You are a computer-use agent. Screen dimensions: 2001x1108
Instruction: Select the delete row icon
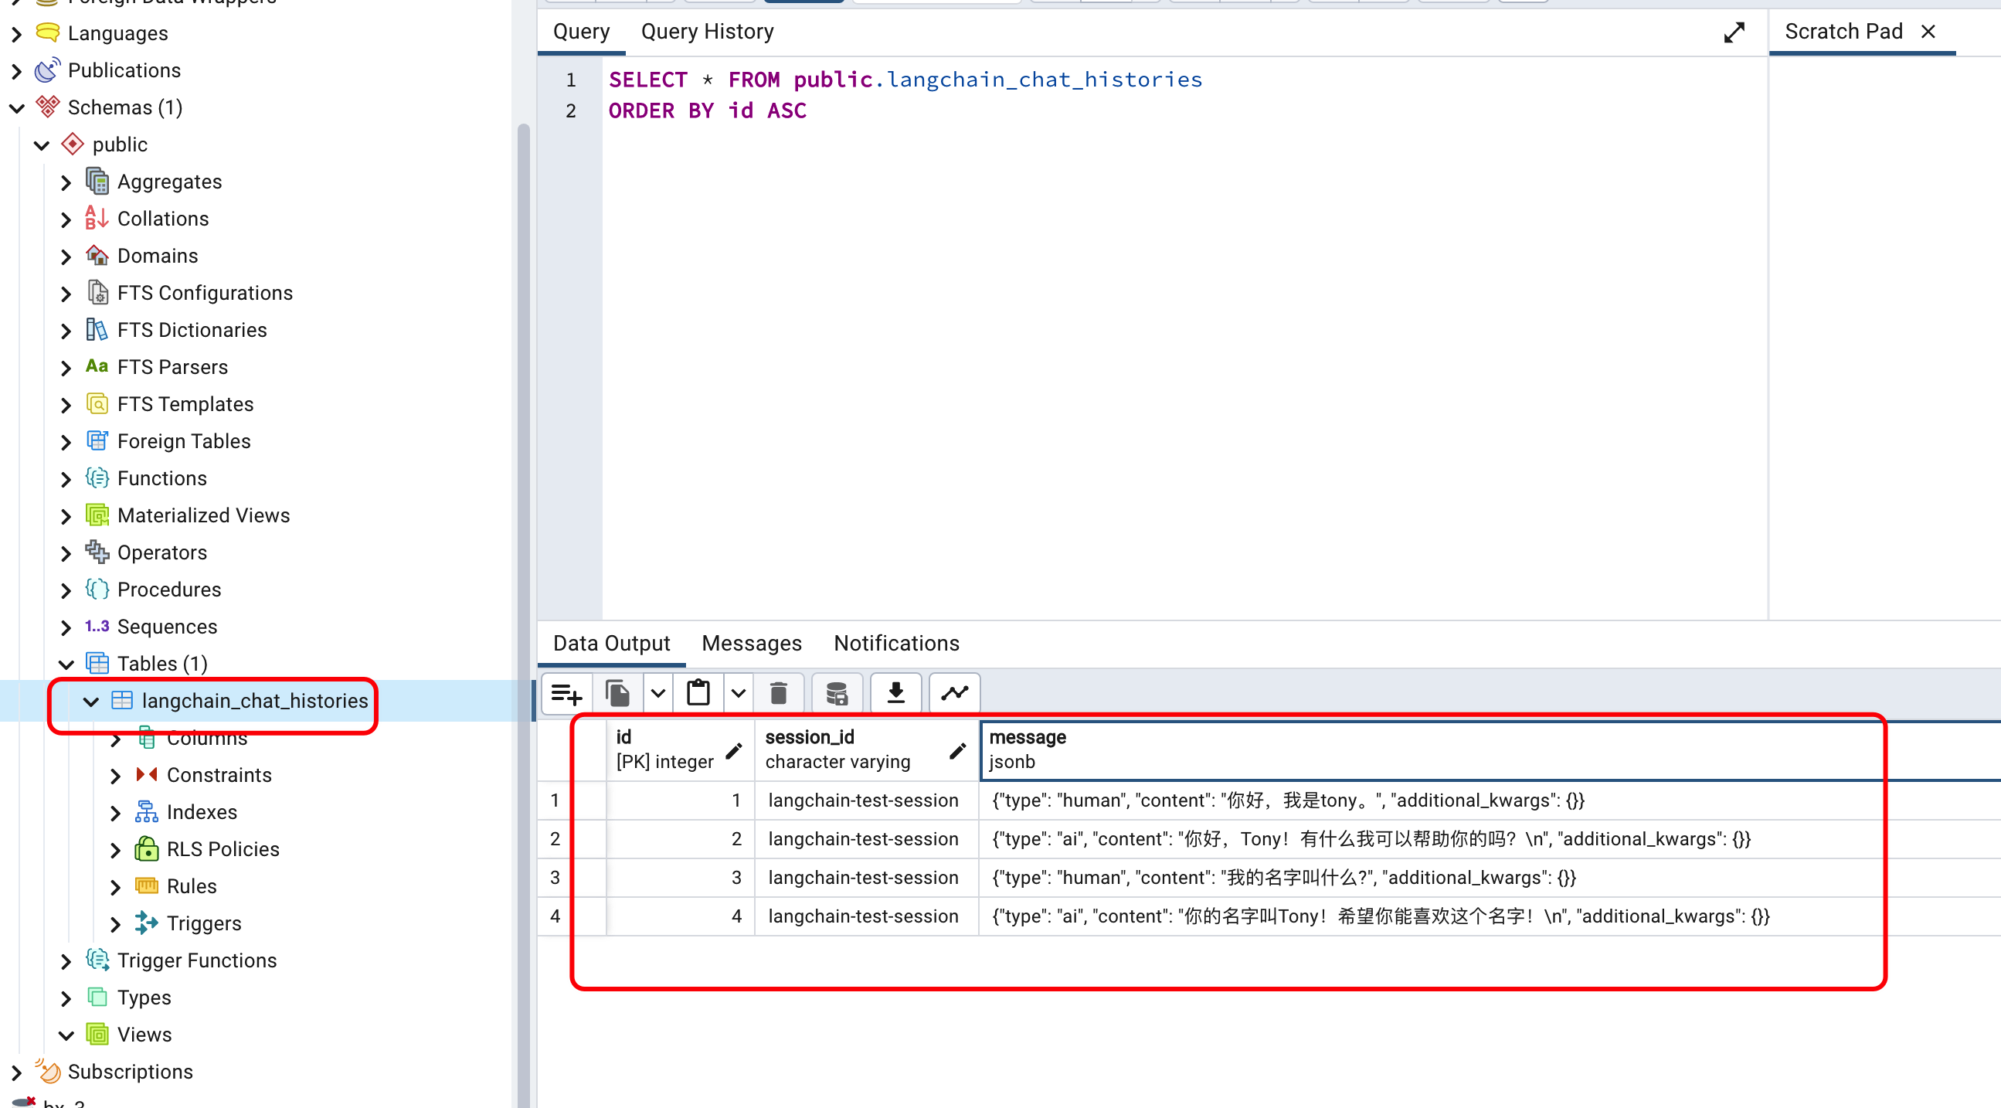(777, 693)
